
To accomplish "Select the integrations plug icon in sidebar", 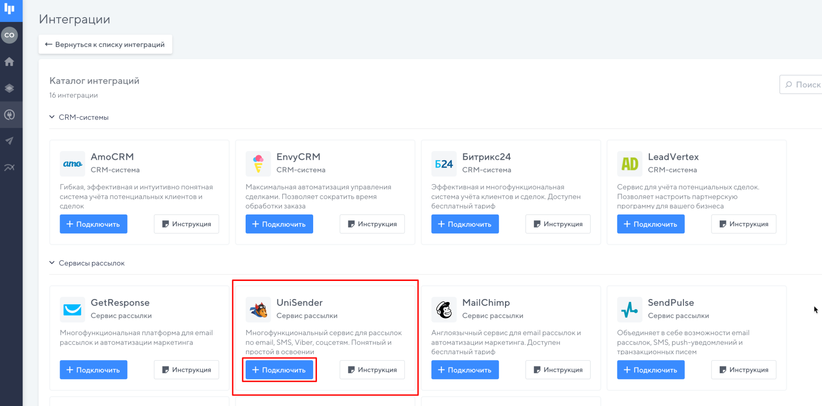I will pos(9,115).
